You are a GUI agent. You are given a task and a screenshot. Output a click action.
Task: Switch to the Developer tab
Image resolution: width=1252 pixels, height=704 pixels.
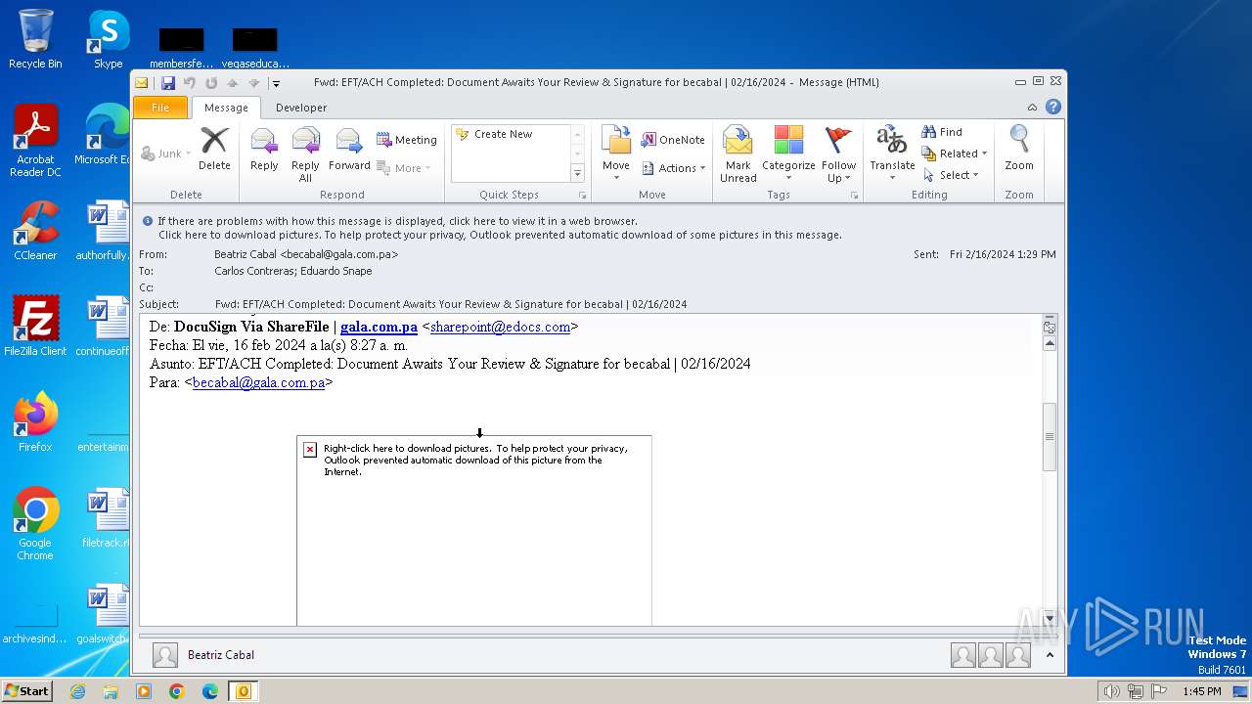coord(301,108)
